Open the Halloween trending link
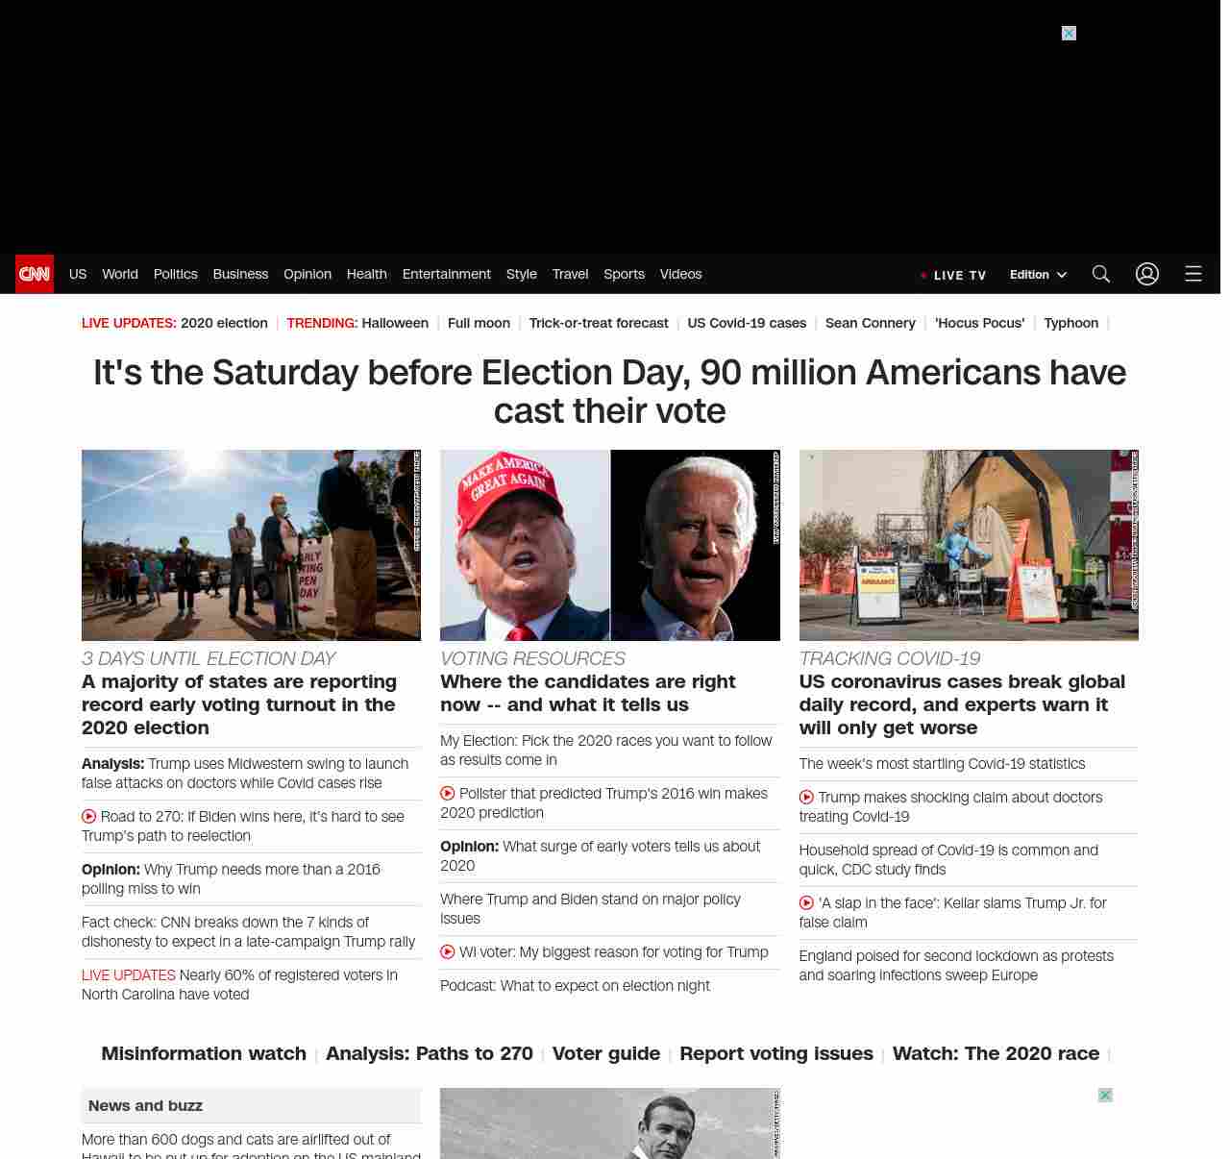The image size is (1230, 1159). click(x=394, y=323)
